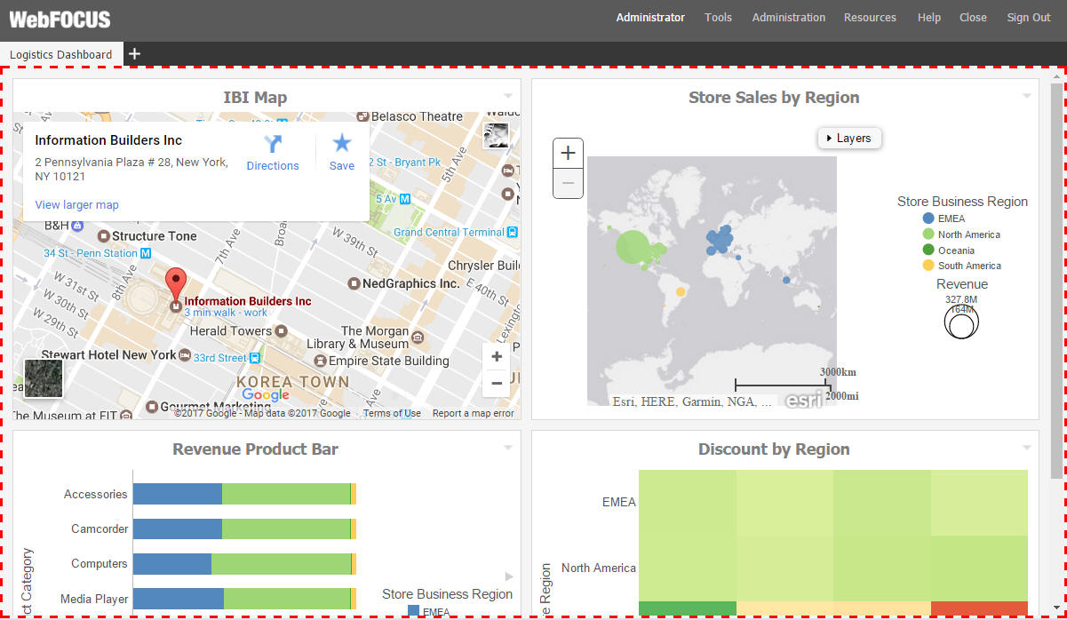Open Revenue Product Bar panel menu
This screenshot has height=620, width=1067.
508,448
